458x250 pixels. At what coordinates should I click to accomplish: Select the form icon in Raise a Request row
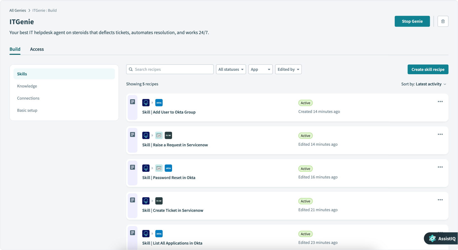pos(159,135)
